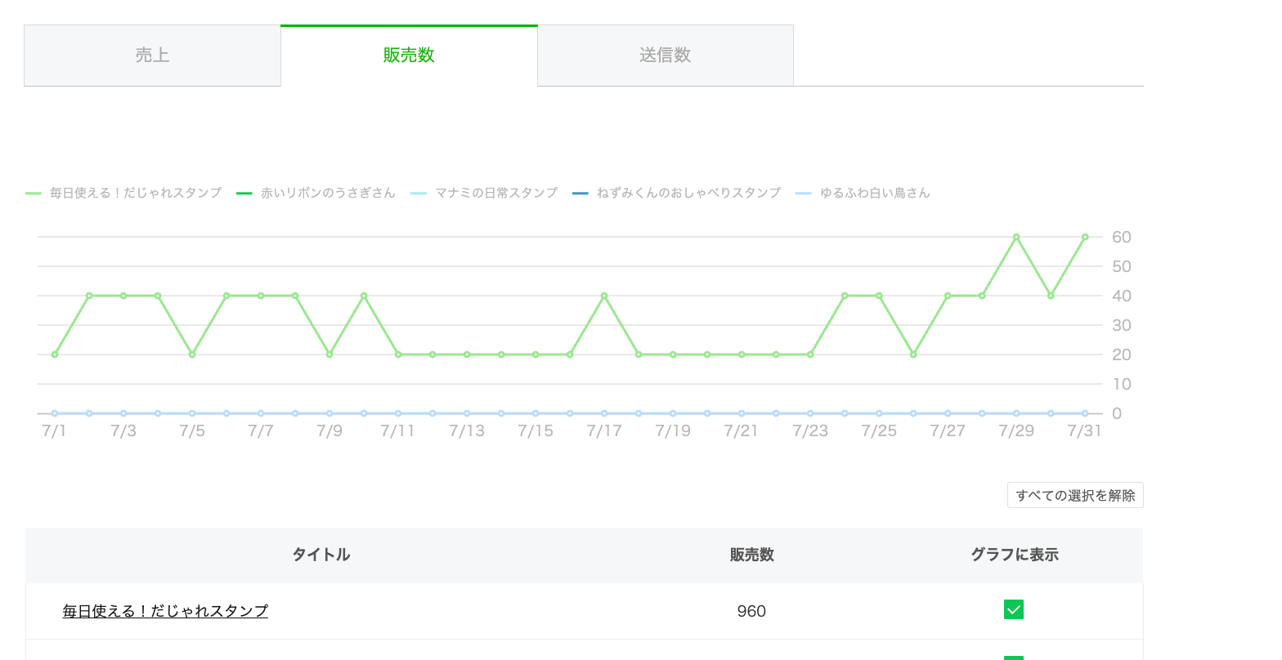Click the すべての選択を解除 button
Viewport: 1282px width, 660px height.
tap(1075, 495)
